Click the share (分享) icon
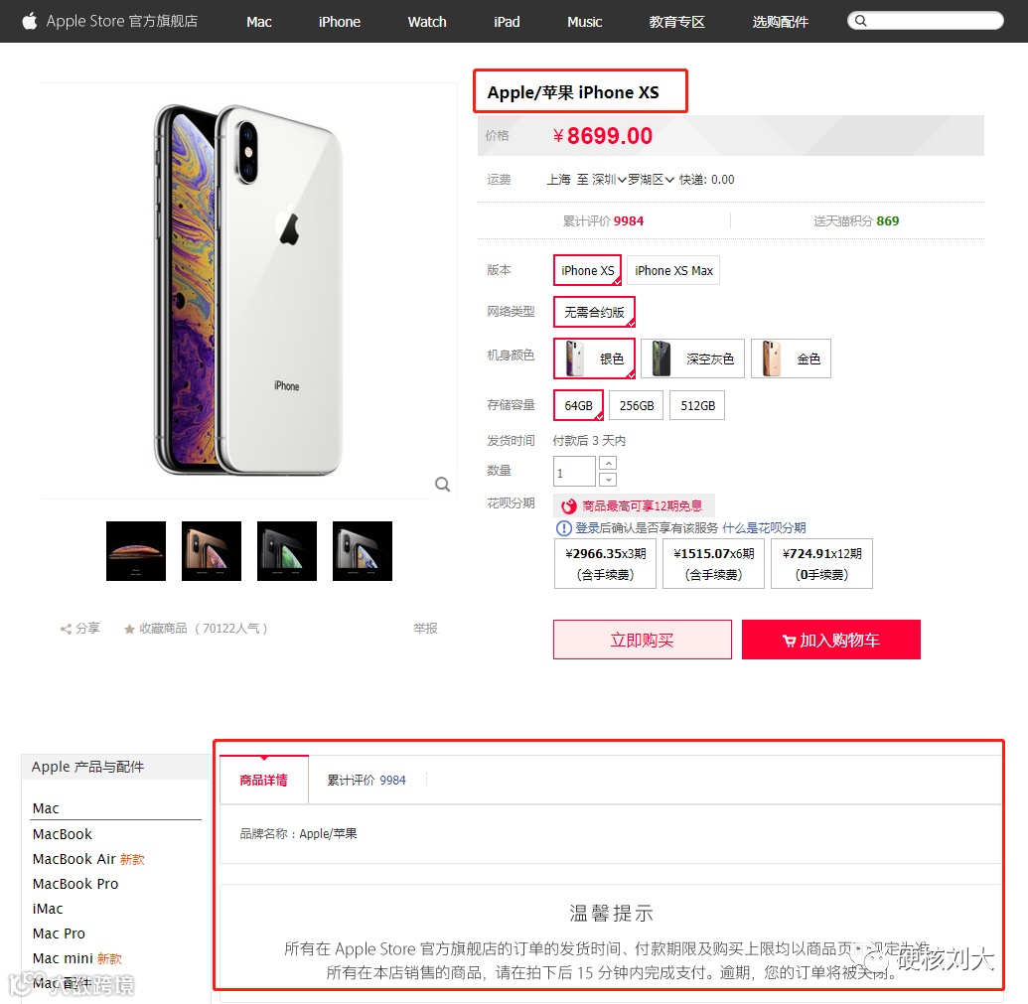Image resolution: width=1028 pixels, height=1004 pixels. pos(66,630)
